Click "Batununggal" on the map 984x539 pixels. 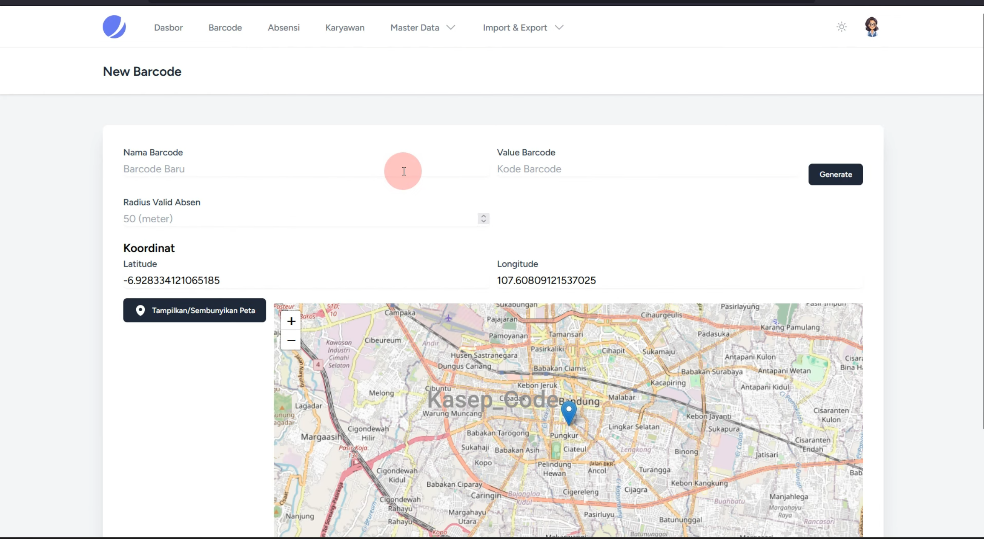click(680, 520)
